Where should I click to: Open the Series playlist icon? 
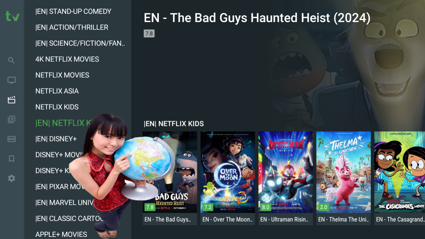(11, 119)
